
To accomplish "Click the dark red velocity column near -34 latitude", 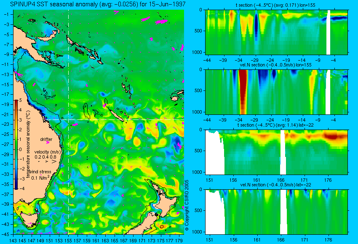I will click(243, 92).
